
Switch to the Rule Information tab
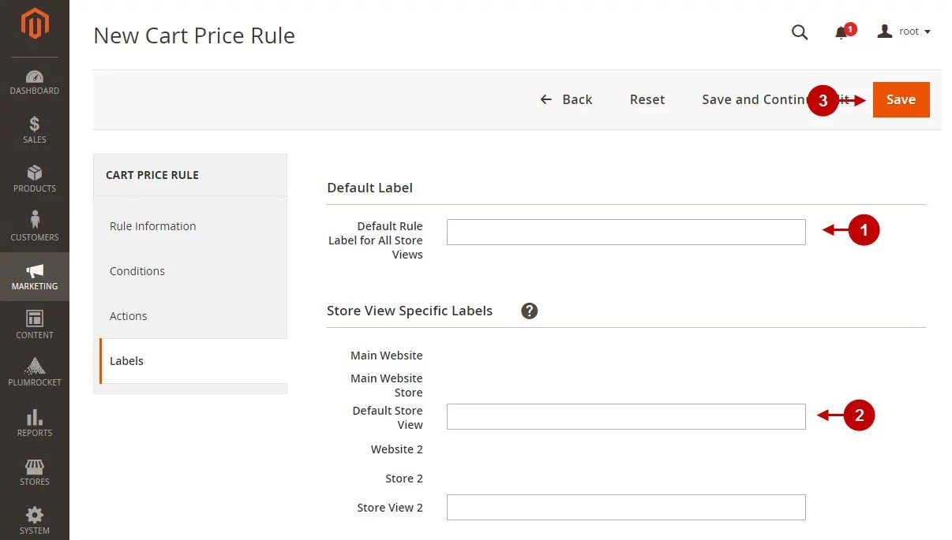coord(152,225)
